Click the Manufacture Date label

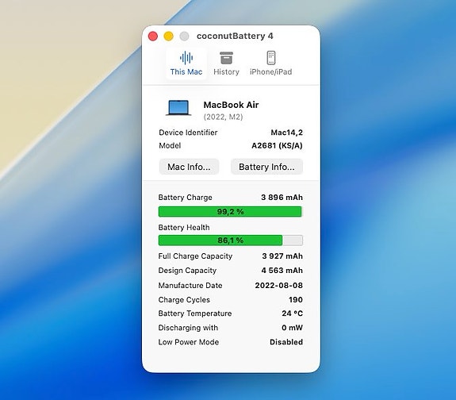coord(190,285)
